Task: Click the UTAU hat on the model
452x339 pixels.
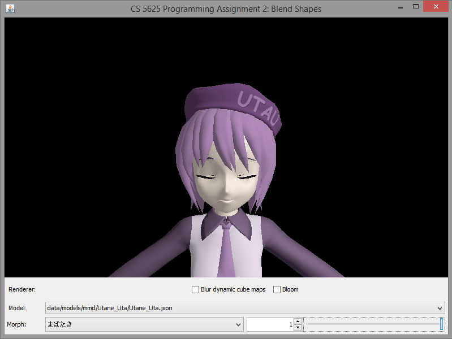Action: pyautogui.click(x=238, y=107)
